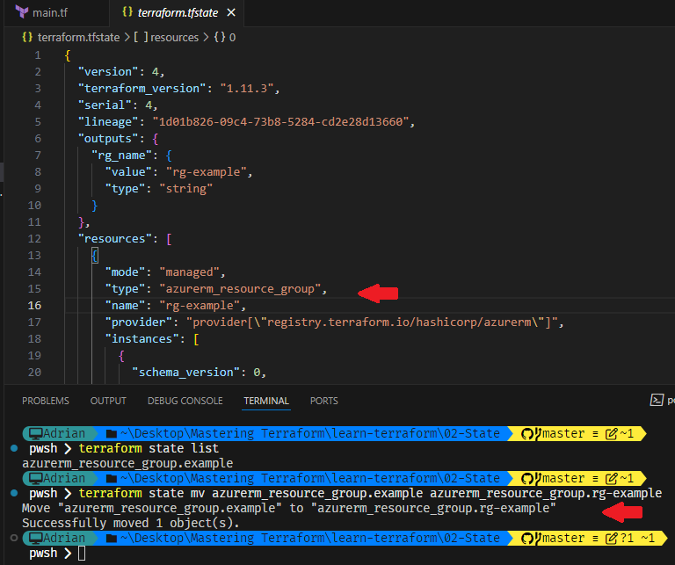Click the active pwsh prompt cursor

[x=82, y=554]
